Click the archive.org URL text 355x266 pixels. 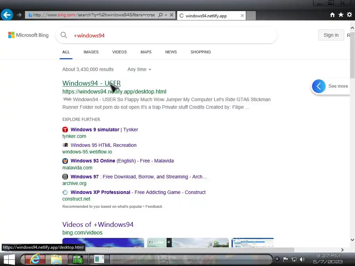[74, 183]
